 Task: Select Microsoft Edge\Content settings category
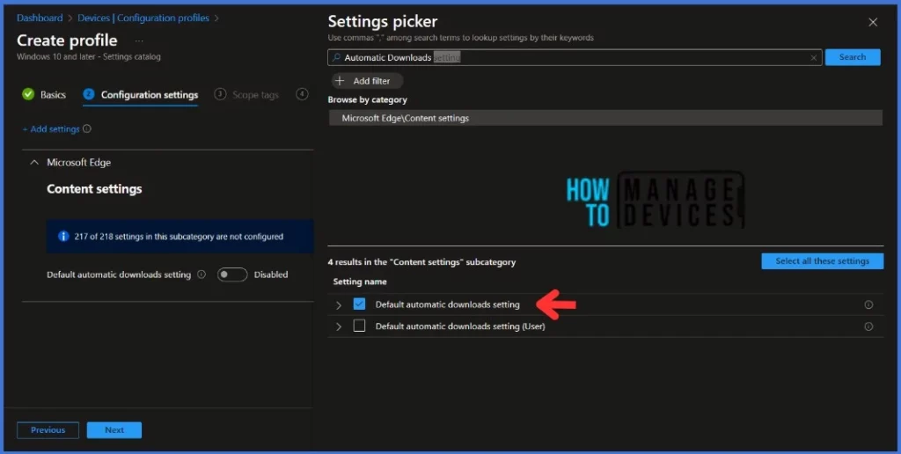tap(606, 118)
